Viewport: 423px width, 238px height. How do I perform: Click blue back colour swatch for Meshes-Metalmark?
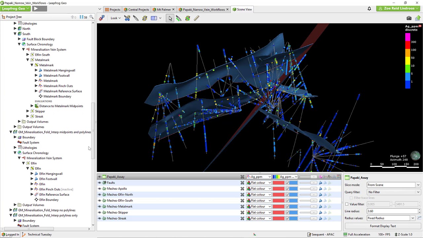[293, 207]
